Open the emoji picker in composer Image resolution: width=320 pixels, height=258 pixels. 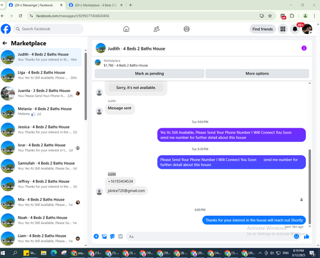click(296, 236)
